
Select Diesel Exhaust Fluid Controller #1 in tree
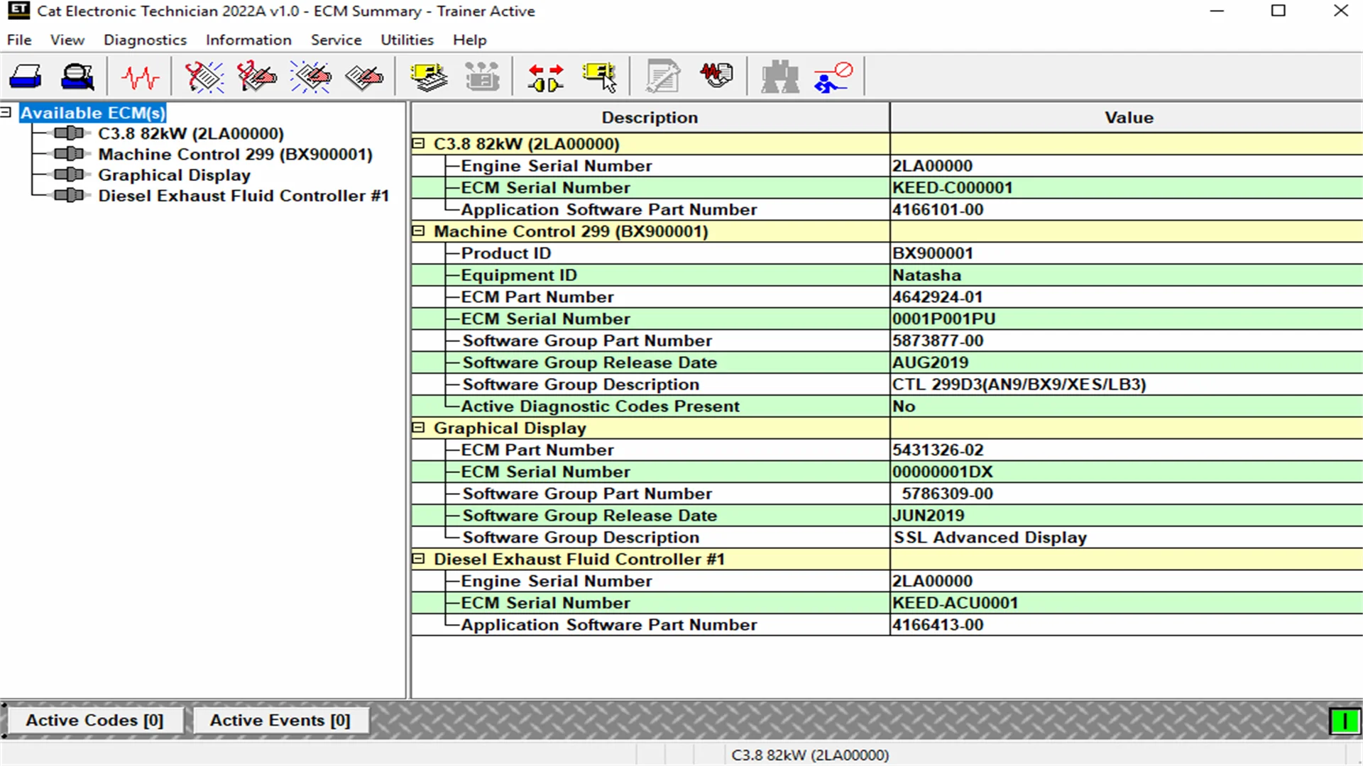click(x=243, y=195)
